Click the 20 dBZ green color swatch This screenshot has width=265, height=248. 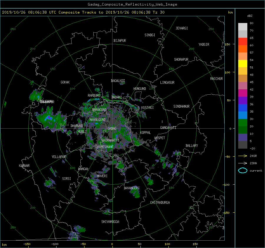coord(243,122)
